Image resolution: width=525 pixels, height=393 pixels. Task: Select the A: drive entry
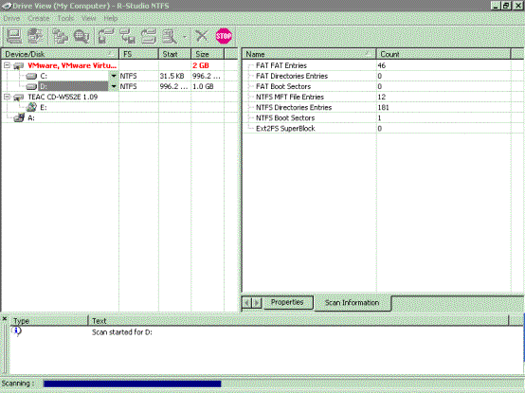(x=31, y=118)
